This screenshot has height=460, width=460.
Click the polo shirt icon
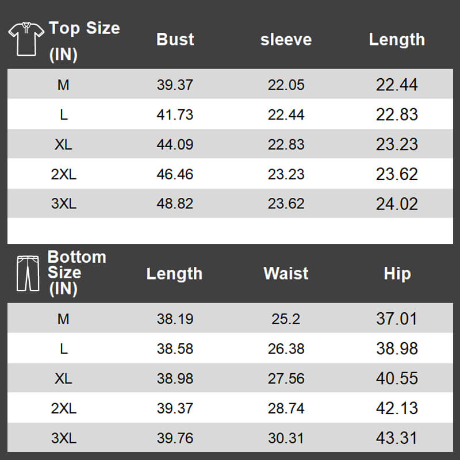pos(26,39)
